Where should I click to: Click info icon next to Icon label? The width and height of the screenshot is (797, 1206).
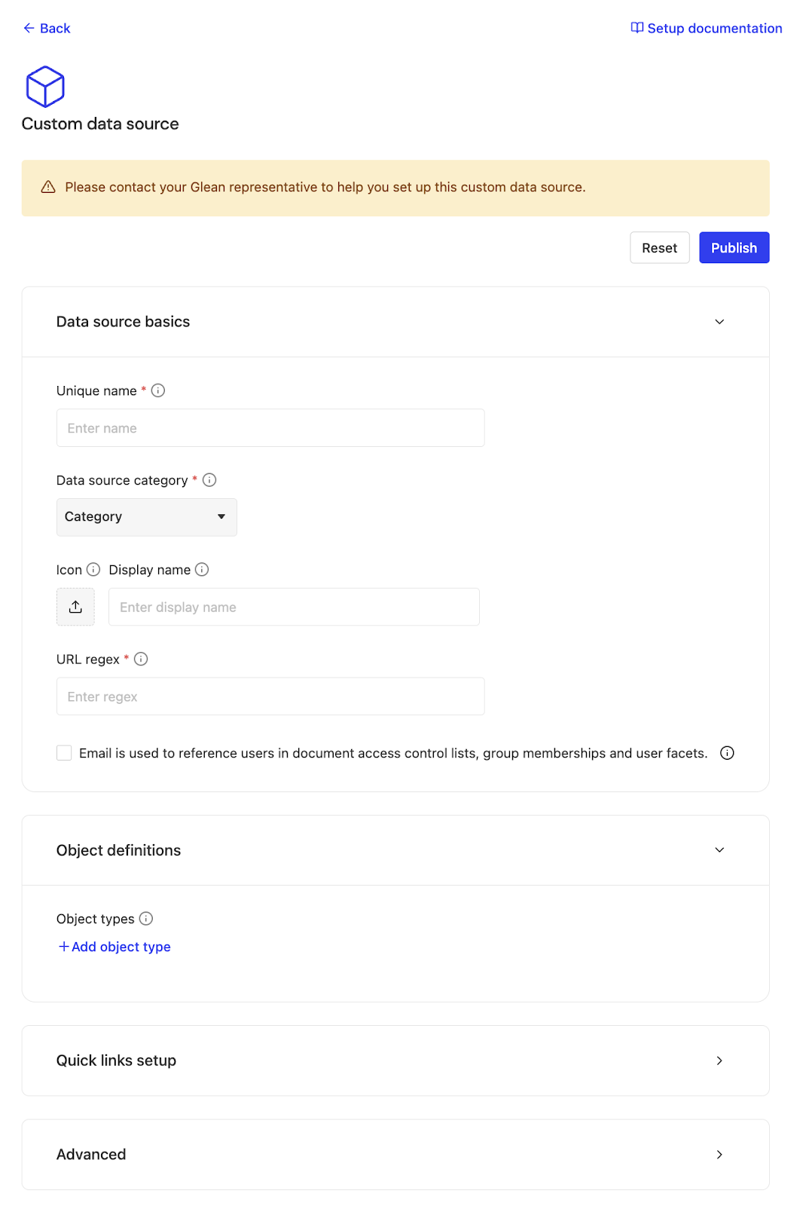[93, 570]
